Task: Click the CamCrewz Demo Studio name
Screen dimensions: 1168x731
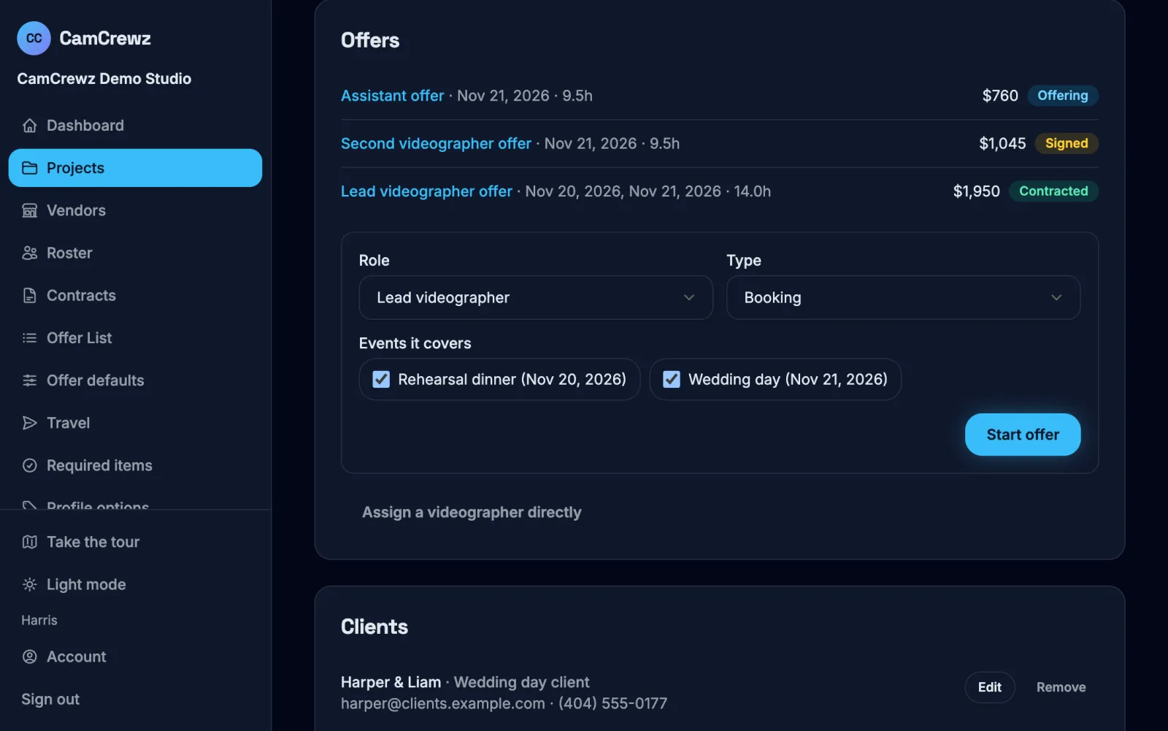Action: coord(104,79)
